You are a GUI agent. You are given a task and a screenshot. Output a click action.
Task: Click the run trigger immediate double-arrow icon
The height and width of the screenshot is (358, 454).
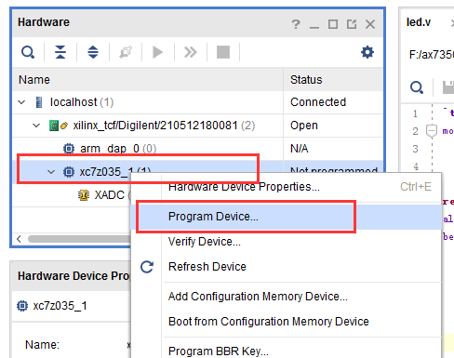point(191,52)
